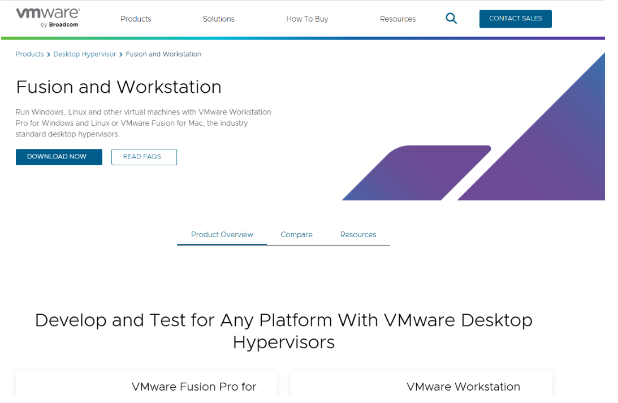Click the 'VMware Fusion Pro for' card title
The height and width of the screenshot is (403, 618).
pyautogui.click(x=193, y=387)
